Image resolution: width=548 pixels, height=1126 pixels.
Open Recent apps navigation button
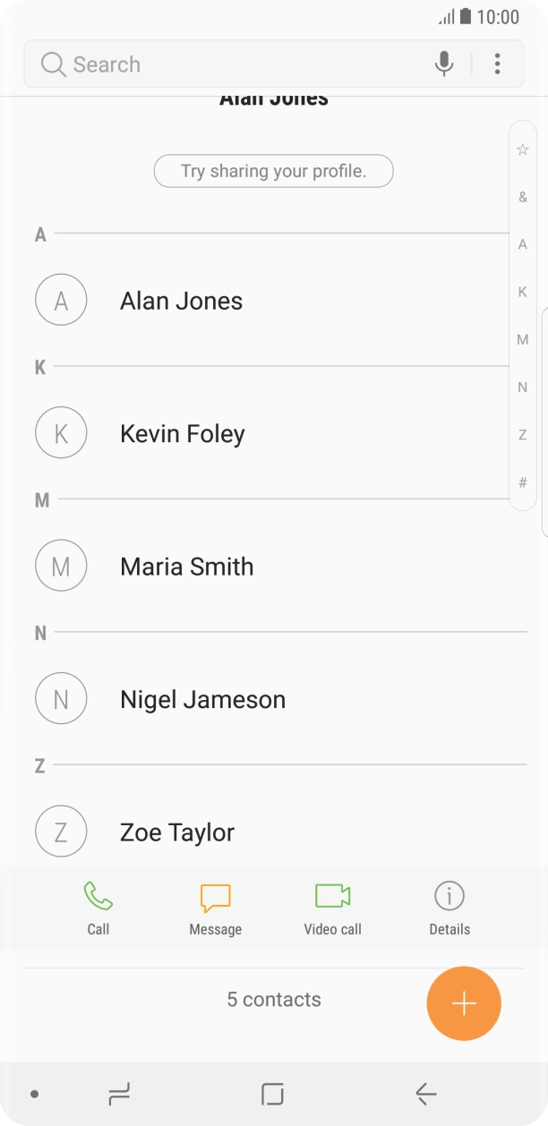point(118,1093)
